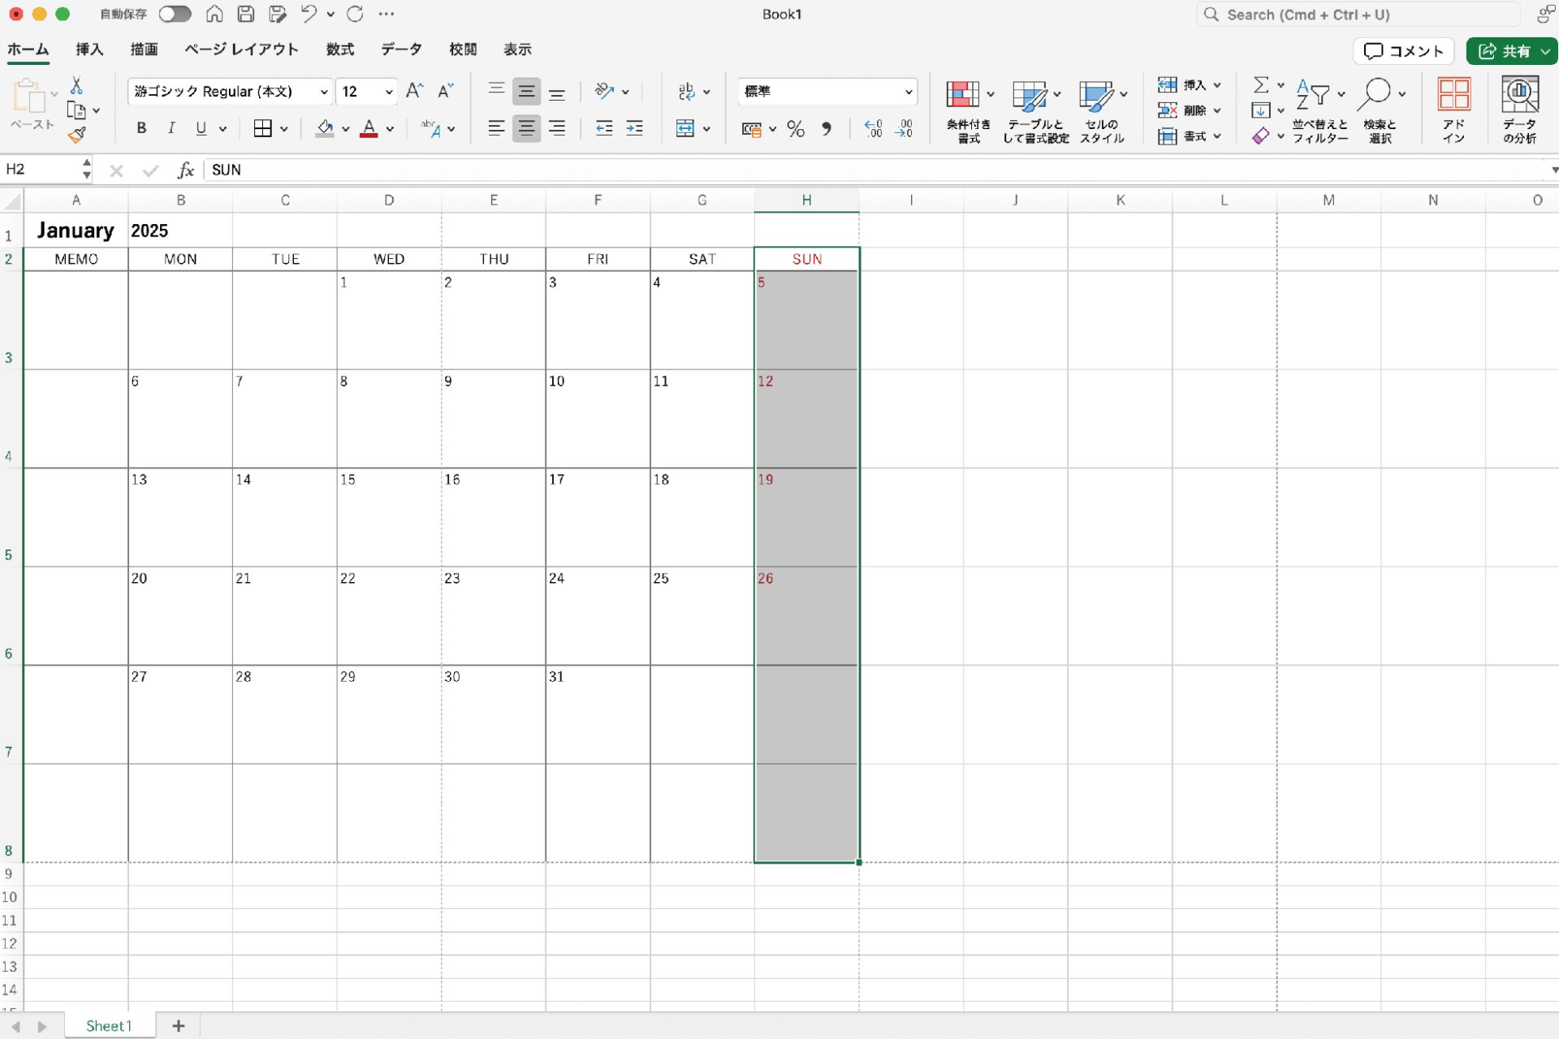Toggle the AutoSave switch
1559x1039 pixels.
[x=175, y=14]
